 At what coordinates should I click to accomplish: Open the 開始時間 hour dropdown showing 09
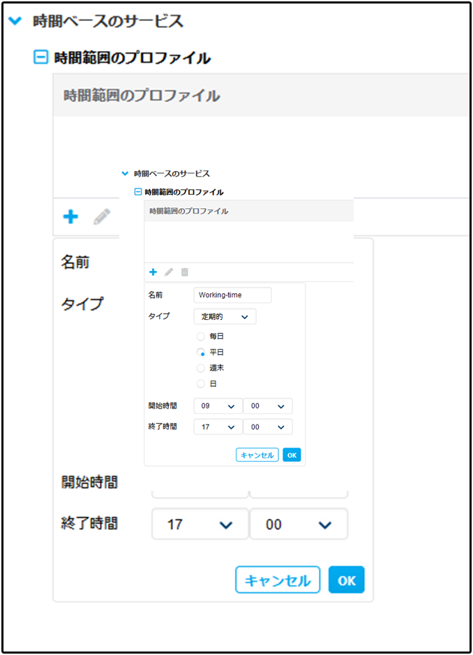tap(218, 406)
